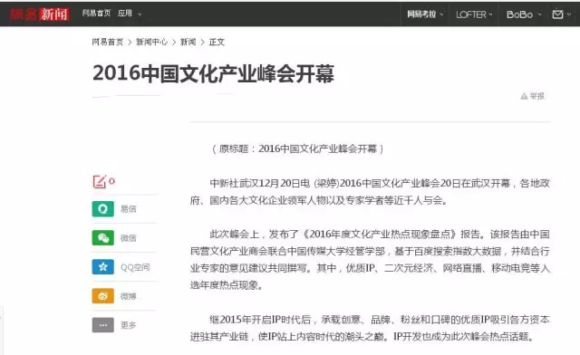
Task: Click the article title 2016中国文化产业峰会开幕
Action: pyautogui.click(x=214, y=73)
